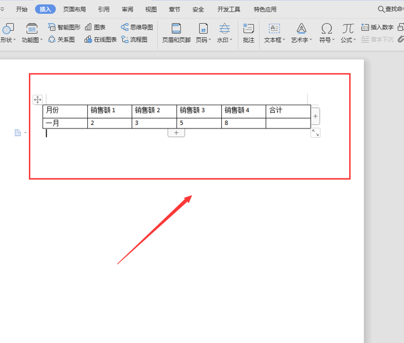Click the 文本框 text box icon
The width and height of the screenshot is (404, 343).
coord(274,28)
